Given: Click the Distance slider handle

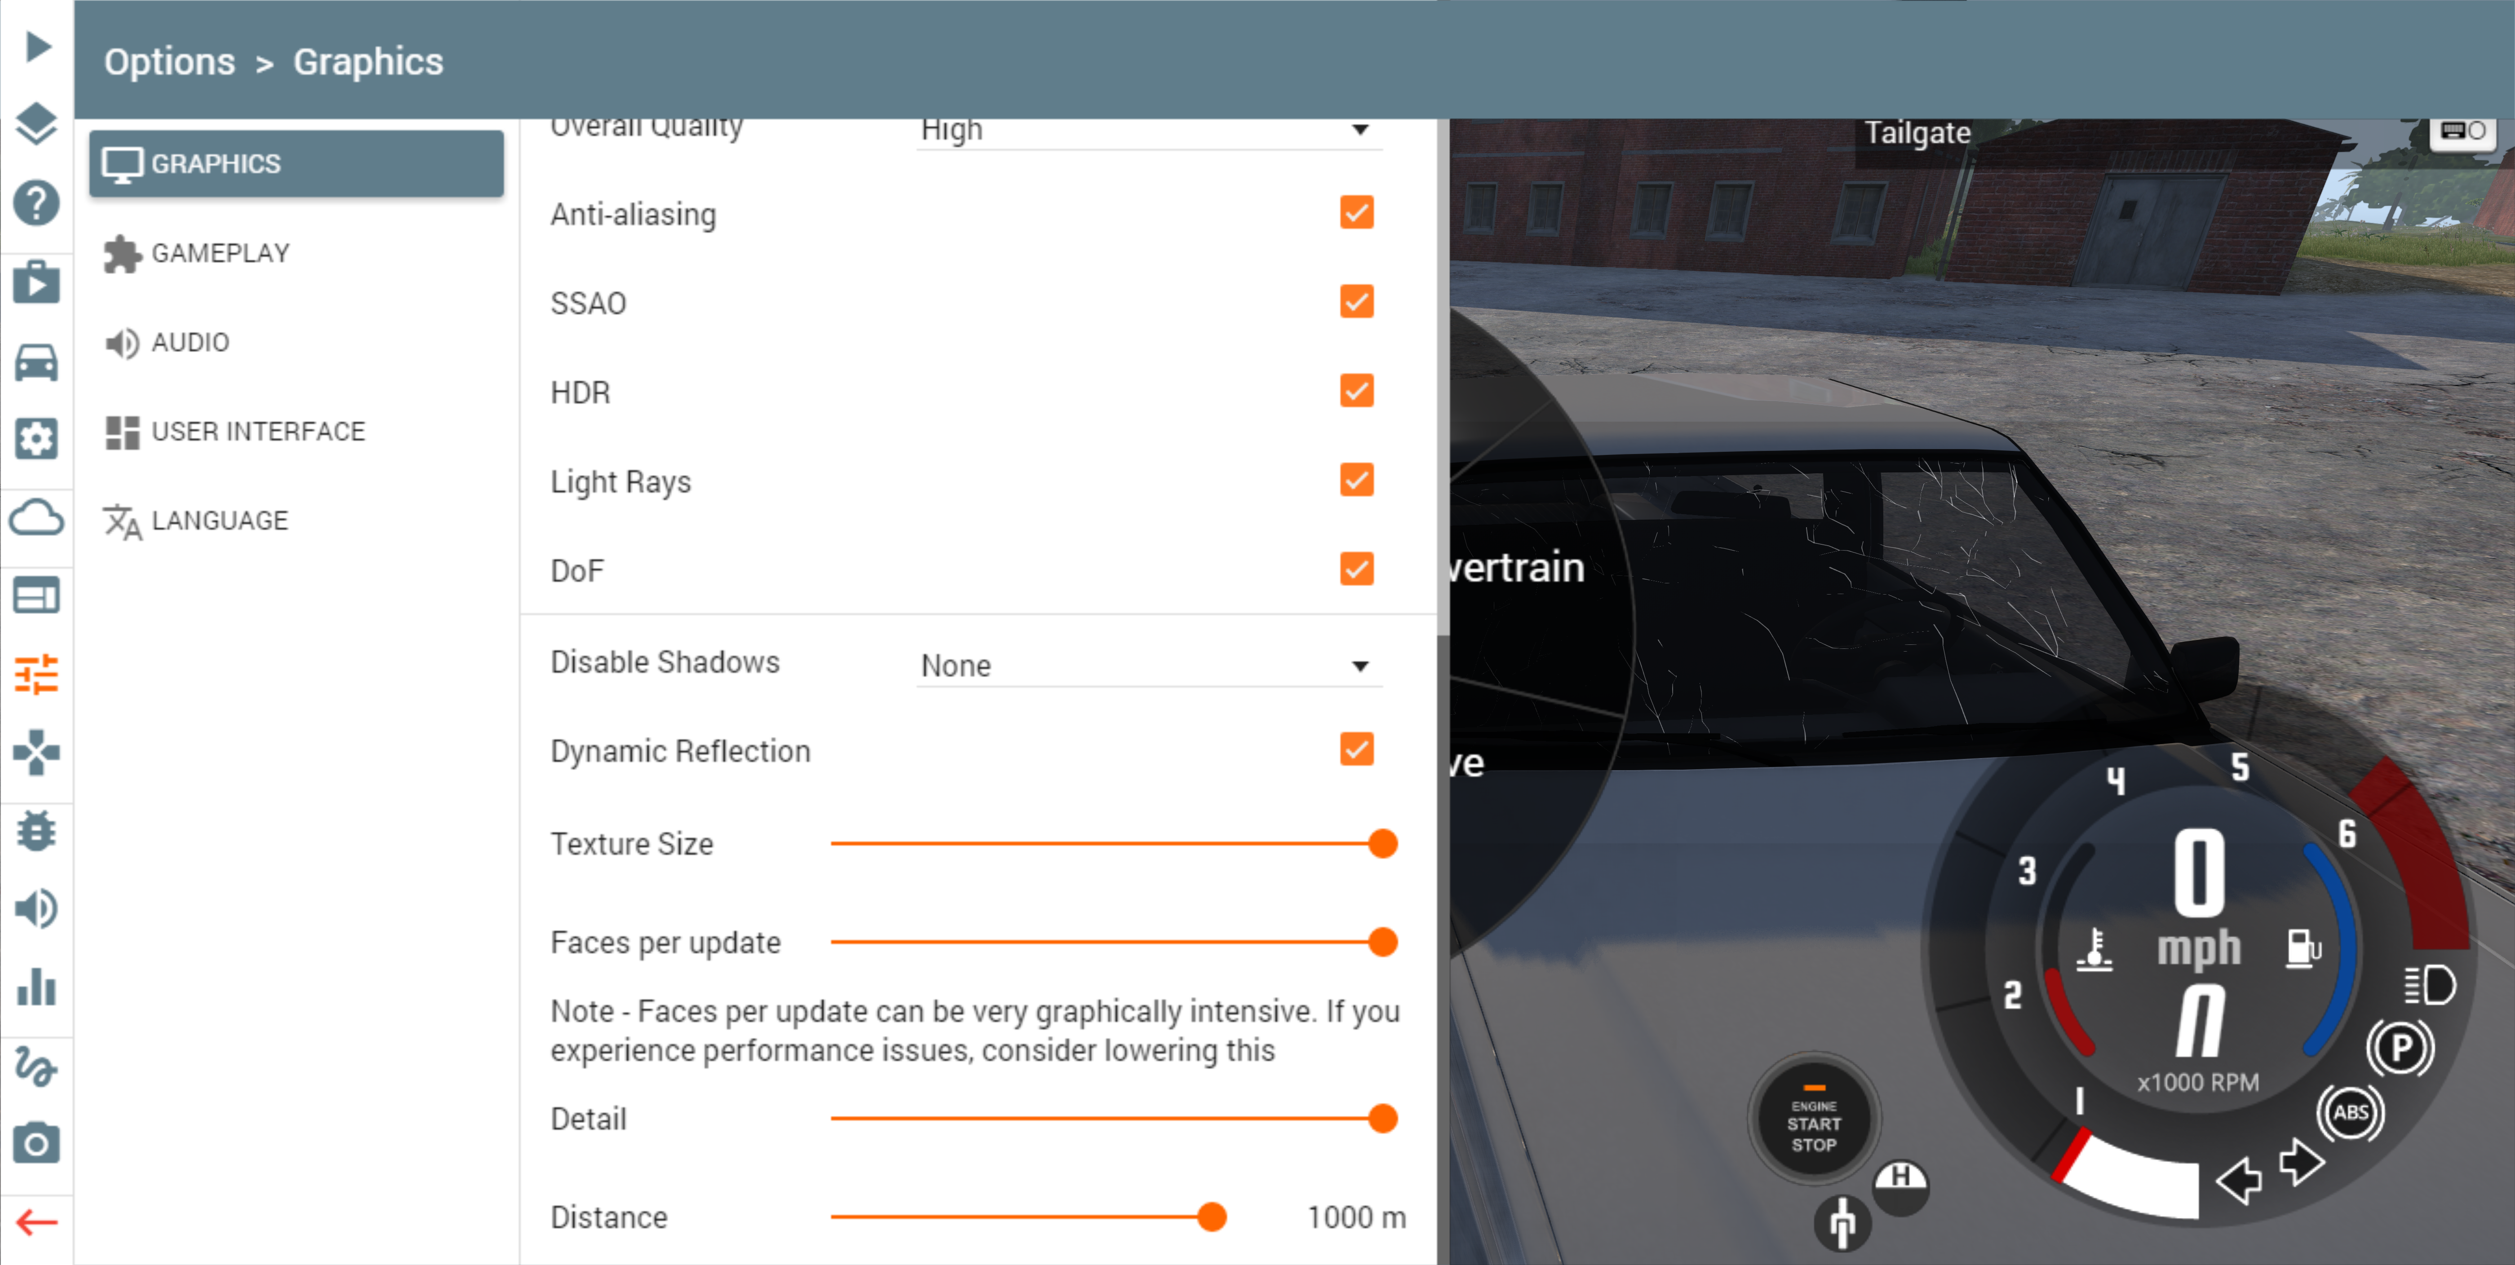Looking at the screenshot, I should (1212, 1217).
